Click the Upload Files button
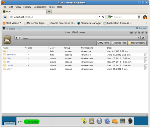 tap(119, 43)
